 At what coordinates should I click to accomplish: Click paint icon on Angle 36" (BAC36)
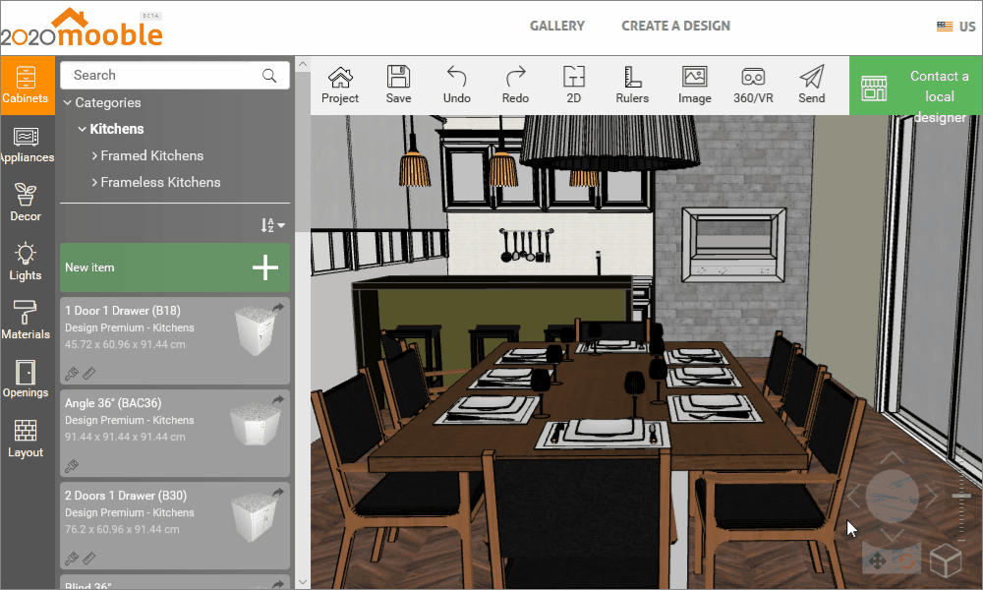[x=72, y=466]
